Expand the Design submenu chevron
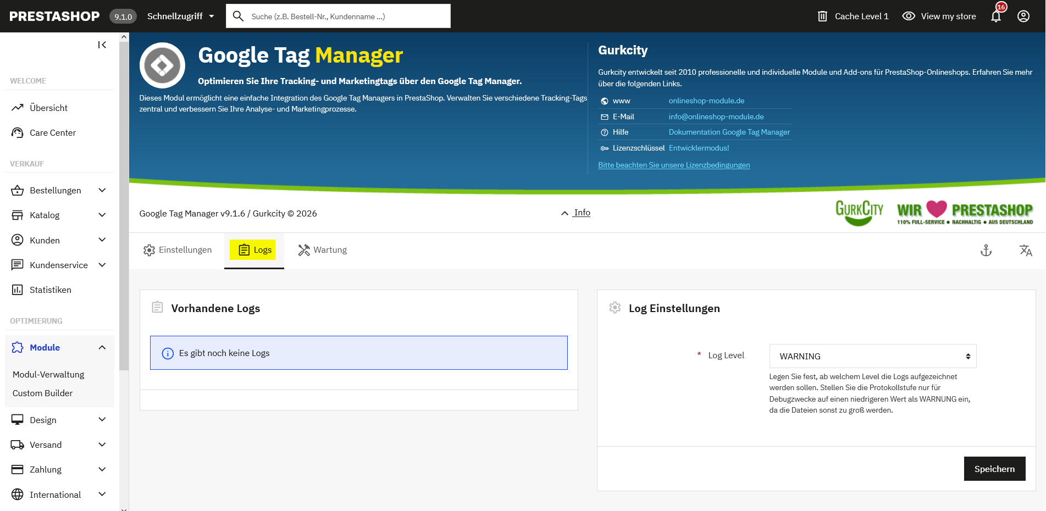This screenshot has width=1046, height=511. click(x=102, y=420)
